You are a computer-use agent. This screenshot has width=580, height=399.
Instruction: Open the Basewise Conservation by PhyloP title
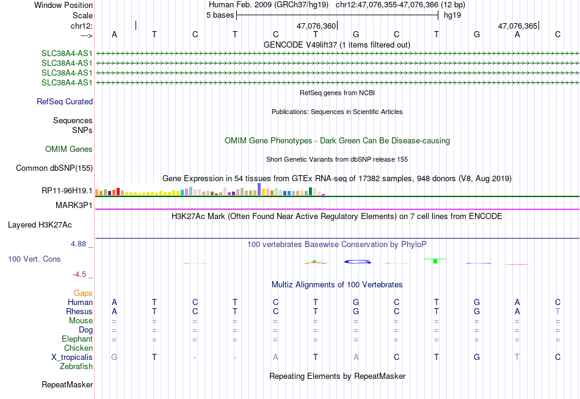[x=337, y=245]
